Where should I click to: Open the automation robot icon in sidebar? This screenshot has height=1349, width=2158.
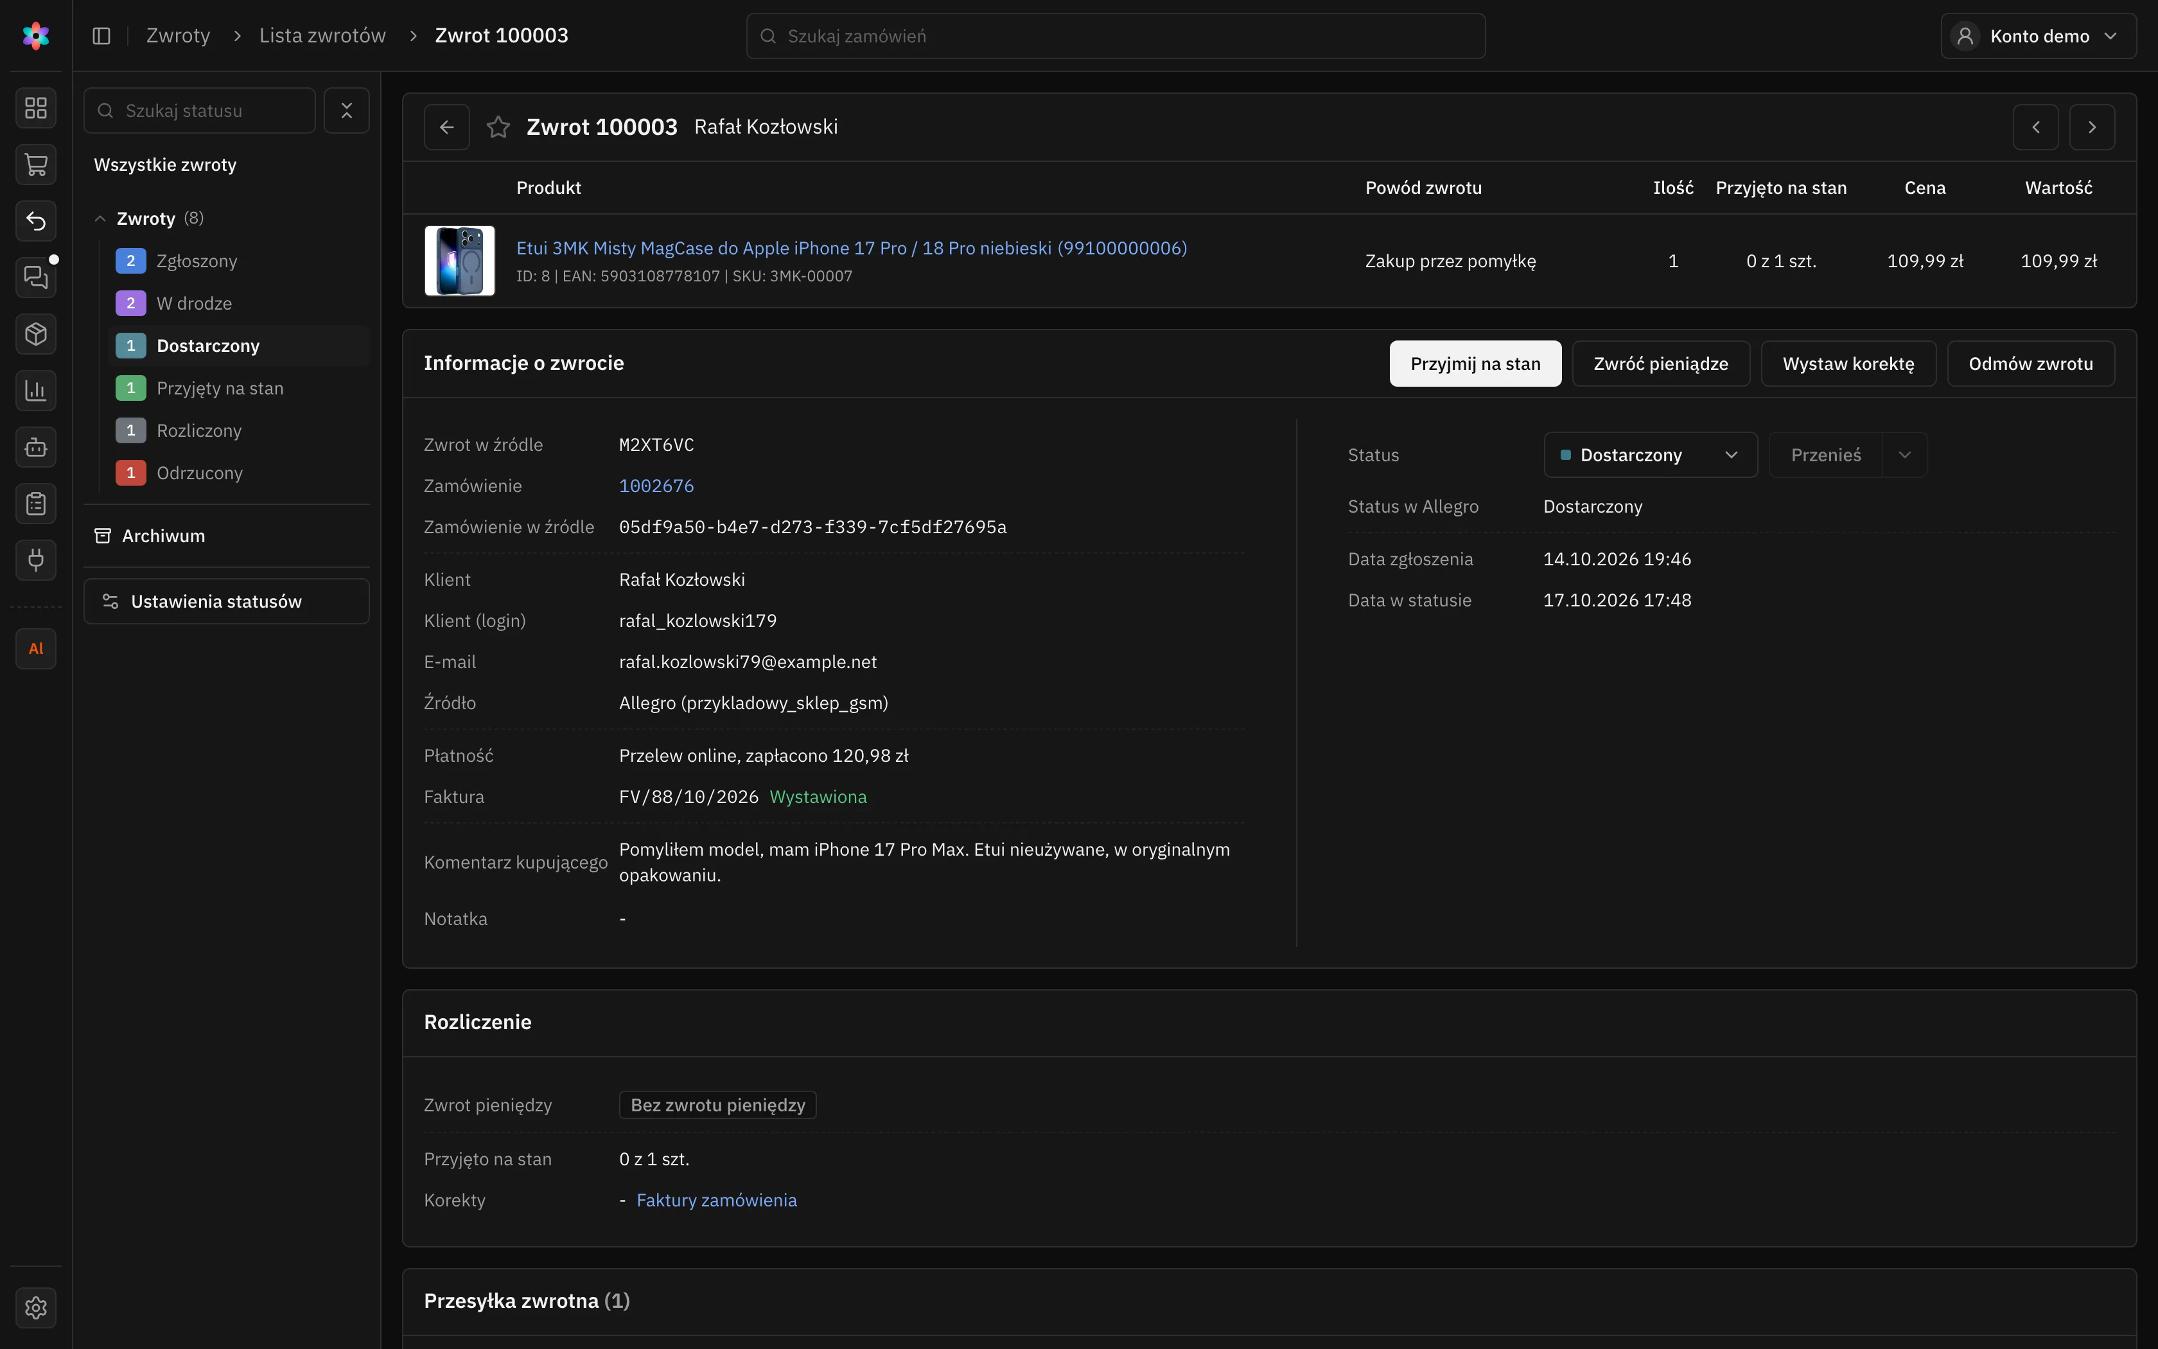pyautogui.click(x=36, y=447)
